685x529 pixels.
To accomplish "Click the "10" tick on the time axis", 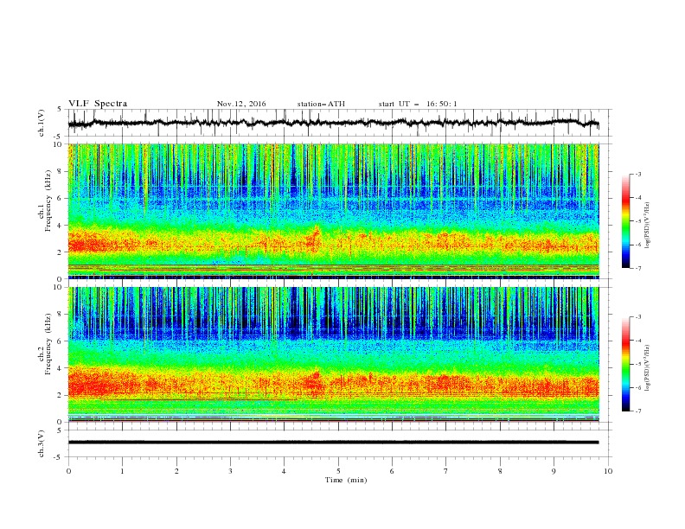I will (608, 471).
